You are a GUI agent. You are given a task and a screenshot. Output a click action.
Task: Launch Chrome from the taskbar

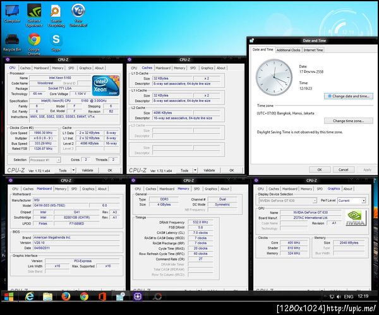click(x=84, y=297)
